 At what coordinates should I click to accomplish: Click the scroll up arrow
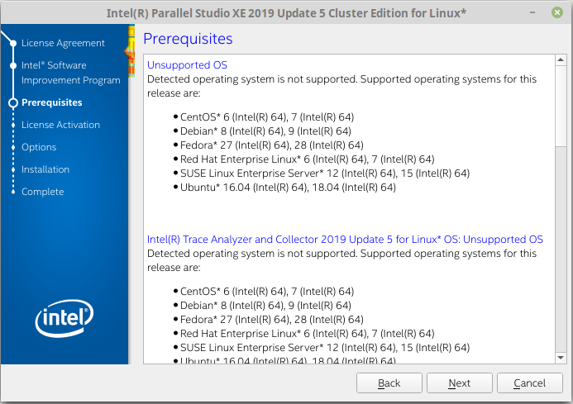pos(561,61)
